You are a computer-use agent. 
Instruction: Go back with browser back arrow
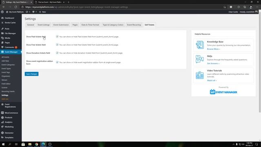pos(4,7)
